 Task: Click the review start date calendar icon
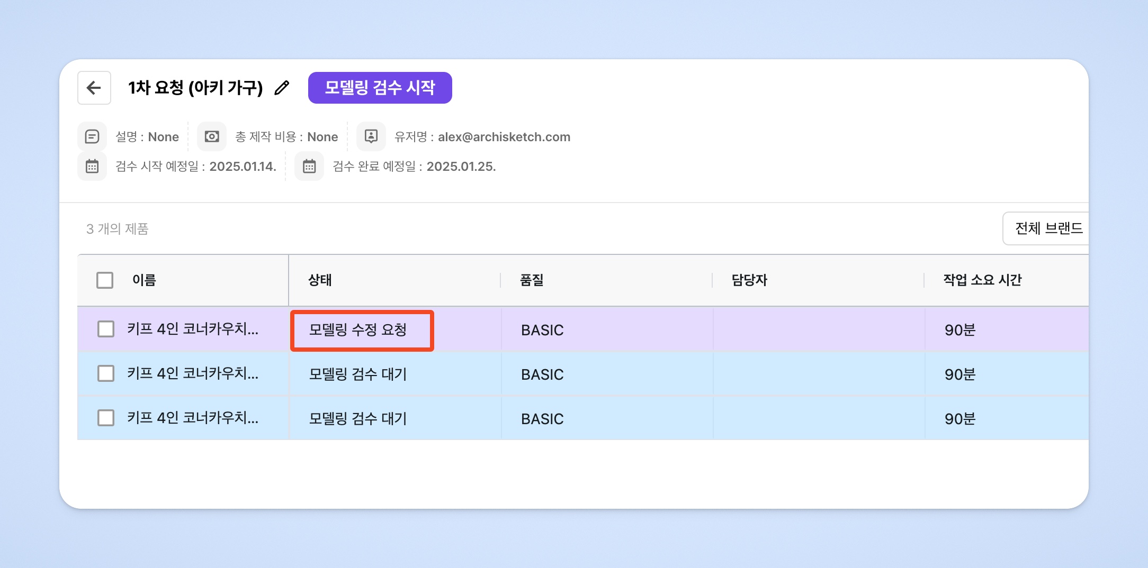tap(92, 167)
